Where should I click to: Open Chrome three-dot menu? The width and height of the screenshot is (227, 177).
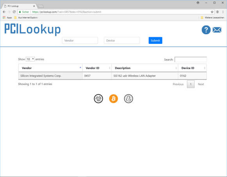pyautogui.click(x=223, y=12)
